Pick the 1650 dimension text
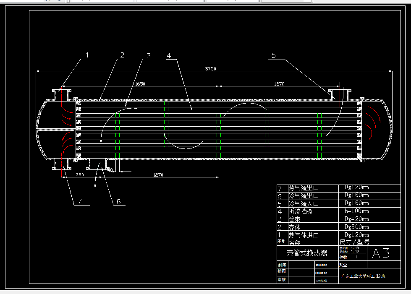 (x=140, y=84)
